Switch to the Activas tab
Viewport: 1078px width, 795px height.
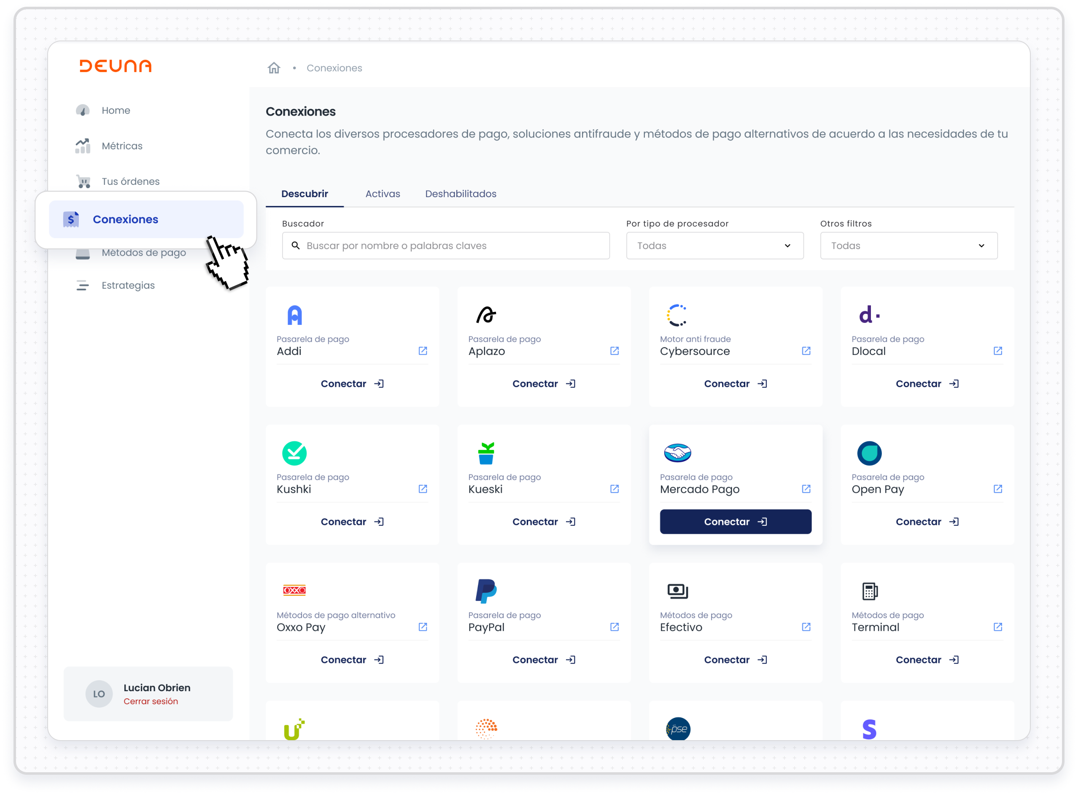click(383, 193)
